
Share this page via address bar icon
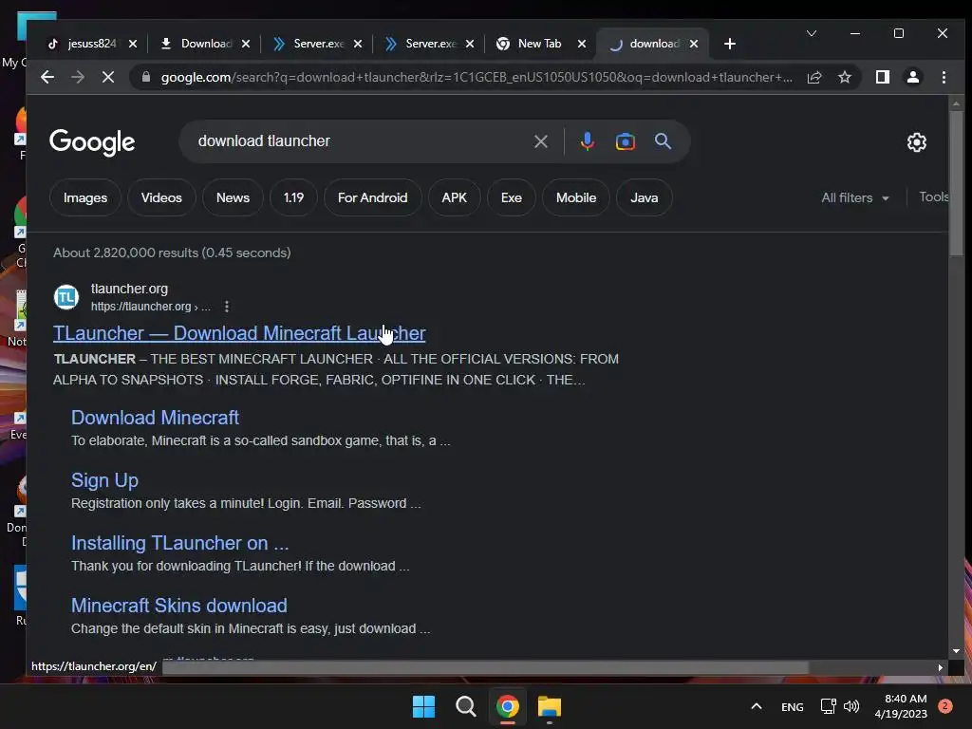pyautogui.click(x=814, y=77)
